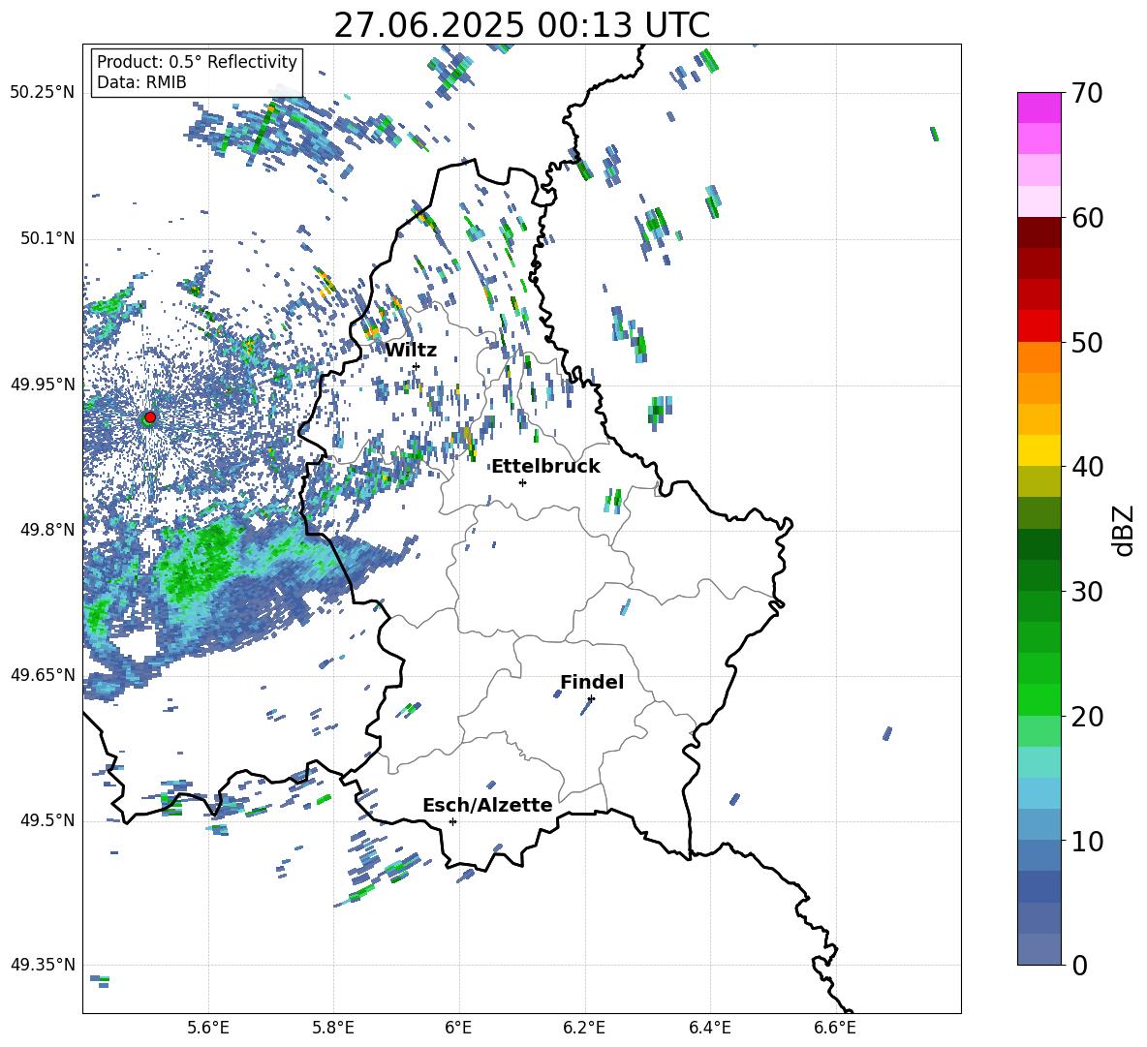Click the 60 colorbar tick label
The image size is (1147, 1047).
1086,218
